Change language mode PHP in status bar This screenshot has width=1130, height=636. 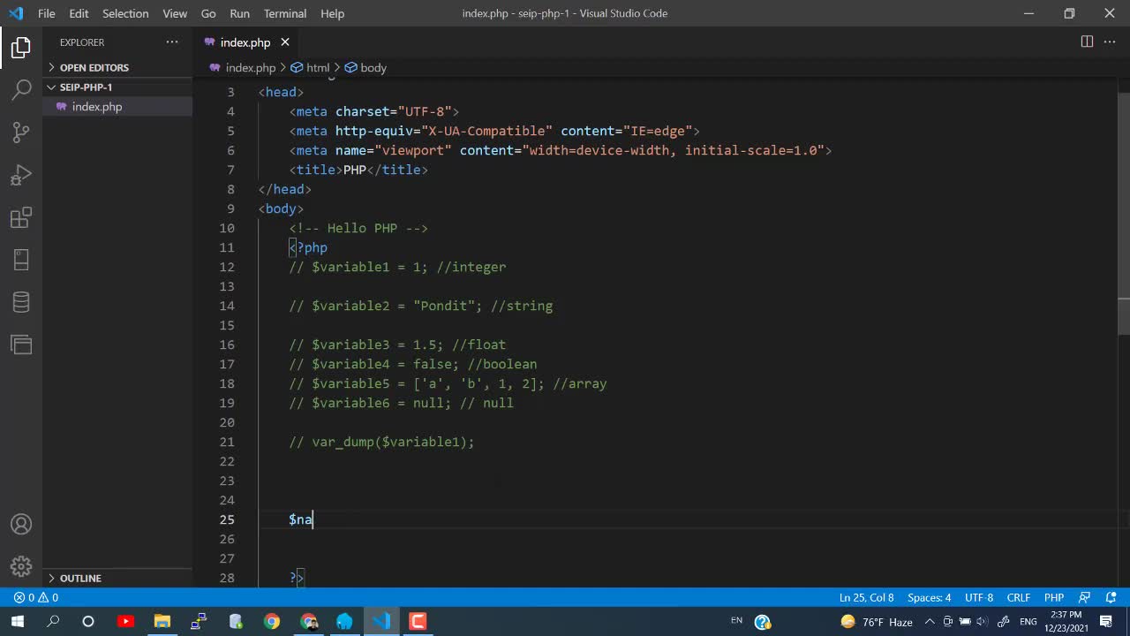1054,597
